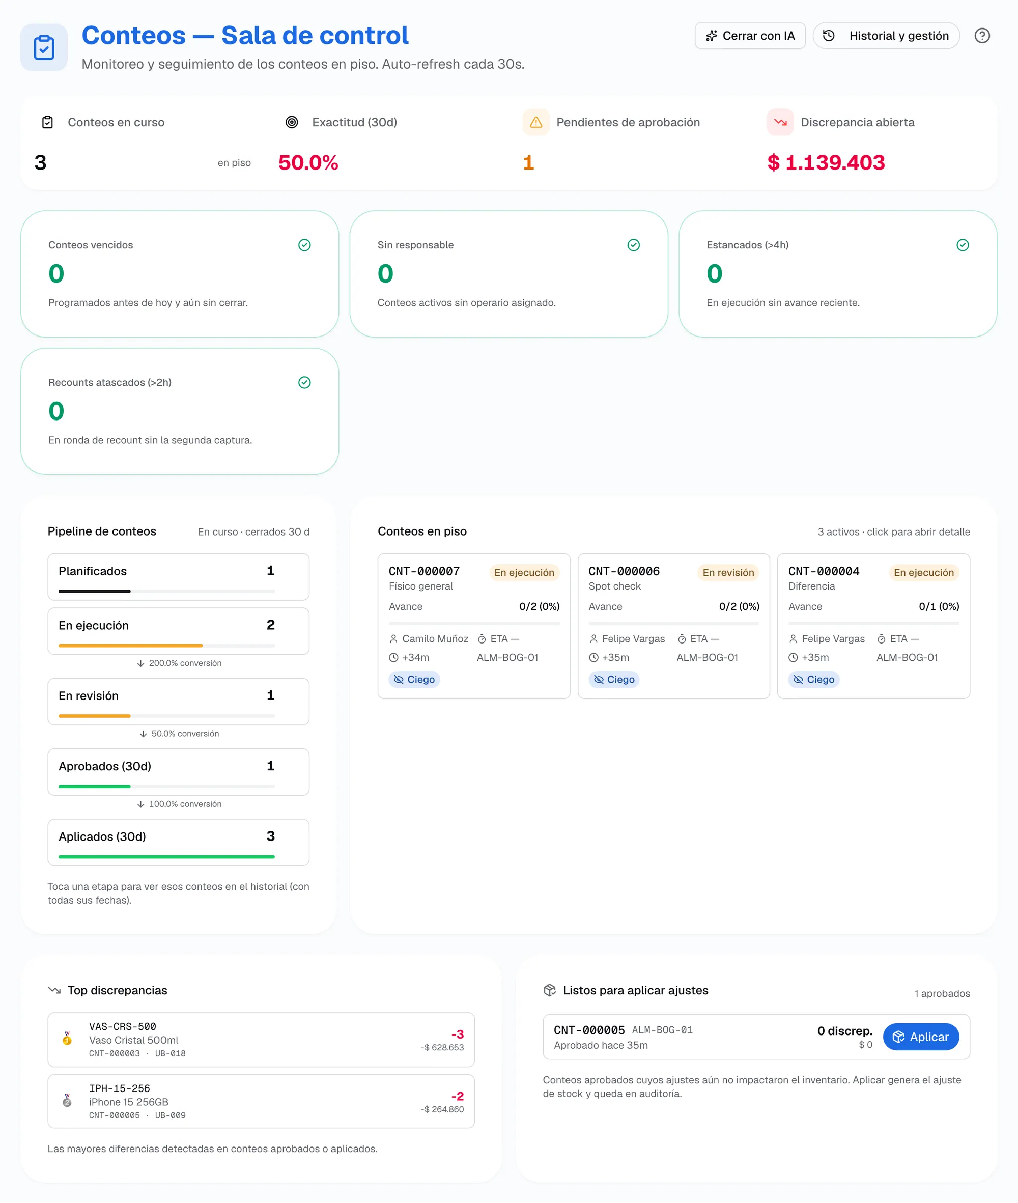The image size is (1018, 1203).
Task: Click the silver medal icon for IPH-15-256
Action: click(x=67, y=1101)
